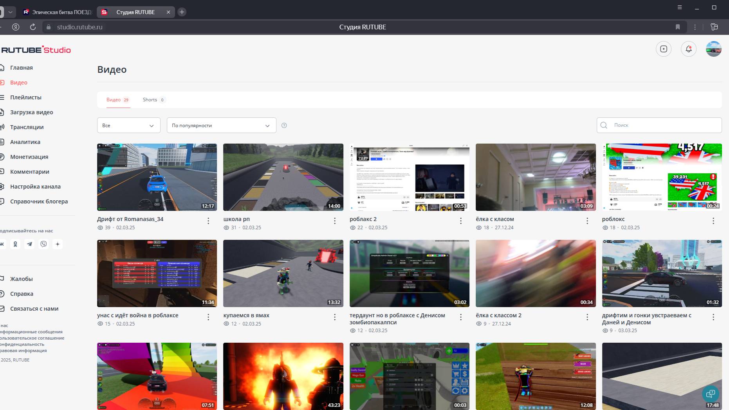Image resolution: width=729 pixels, height=410 pixels.
Task: Open the 'Связаться с нами' link
Action: [34, 309]
